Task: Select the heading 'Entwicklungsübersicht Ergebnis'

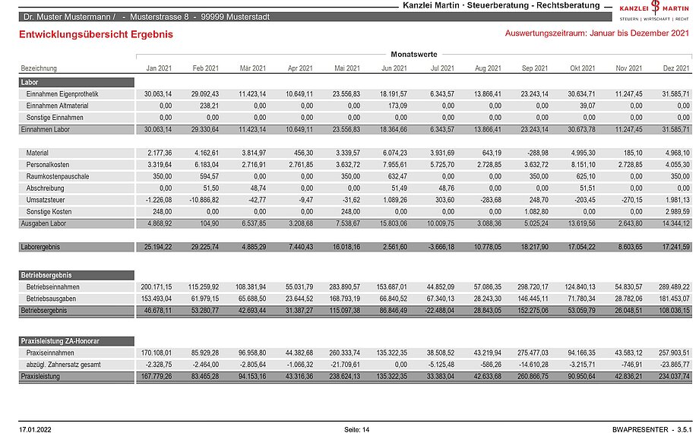Action: (96, 34)
